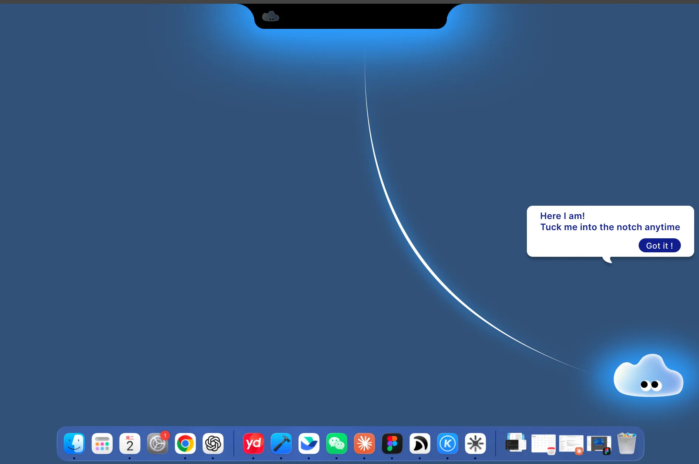
Task: Open the stacked windows thumbnail in Dock
Action: coord(516,443)
